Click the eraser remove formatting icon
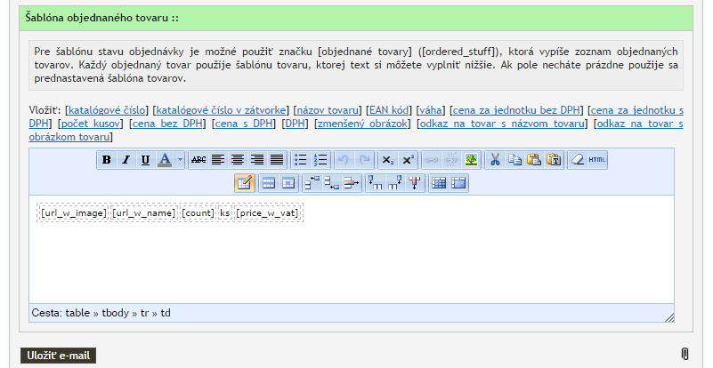The width and height of the screenshot is (713, 368). pyautogui.click(x=578, y=160)
